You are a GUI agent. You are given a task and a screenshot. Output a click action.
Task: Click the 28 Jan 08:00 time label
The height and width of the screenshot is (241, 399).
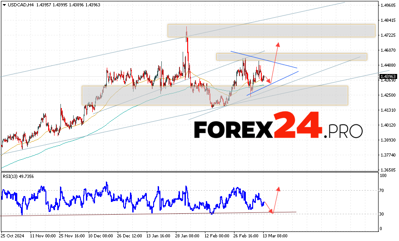188,236
